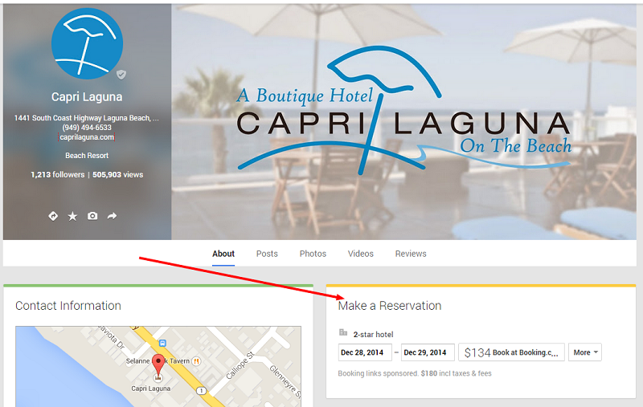
Task: Click the Capri Laguna profile logo
Action: tap(87, 43)
